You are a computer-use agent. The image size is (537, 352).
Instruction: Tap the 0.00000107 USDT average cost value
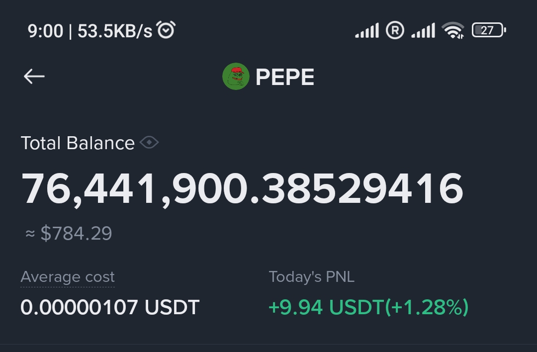(110, 307)
